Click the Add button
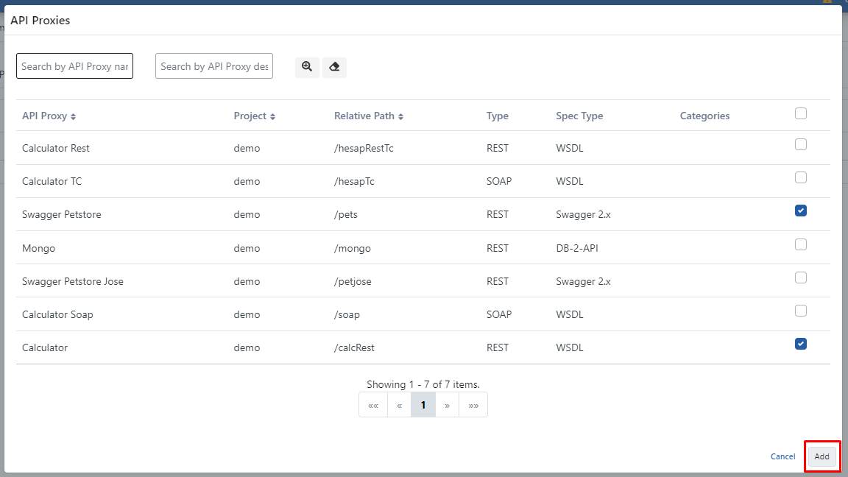The height and width of the screenshot is (477, 848). pos(821,456)
